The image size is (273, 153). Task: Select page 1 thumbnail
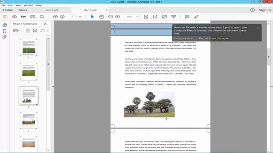point(29,47)
